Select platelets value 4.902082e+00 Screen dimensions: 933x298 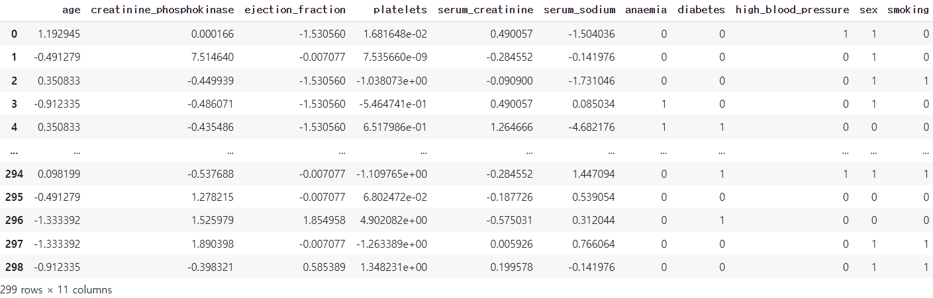coord(395,220)
